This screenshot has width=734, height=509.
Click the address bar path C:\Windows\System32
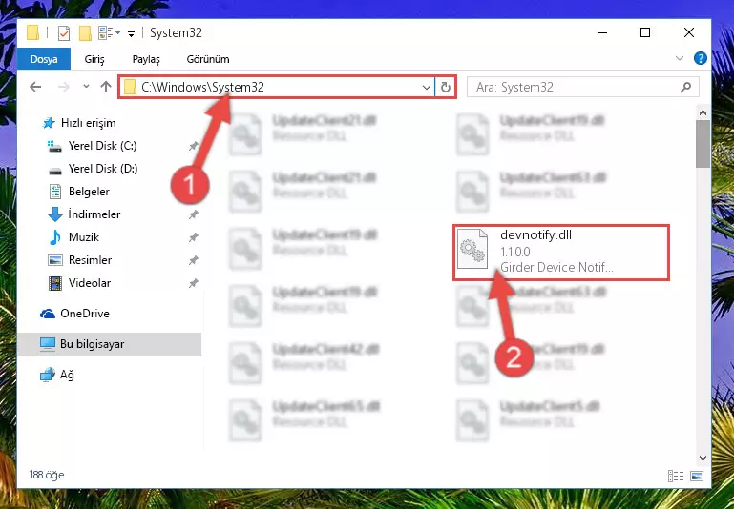coord(202,87)
